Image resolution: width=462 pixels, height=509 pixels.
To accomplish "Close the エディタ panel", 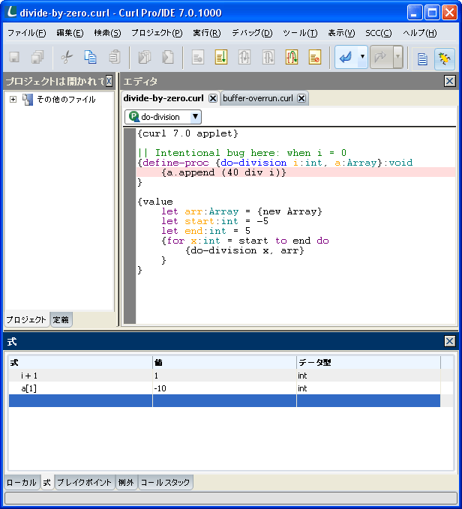I will click(450, 81).
